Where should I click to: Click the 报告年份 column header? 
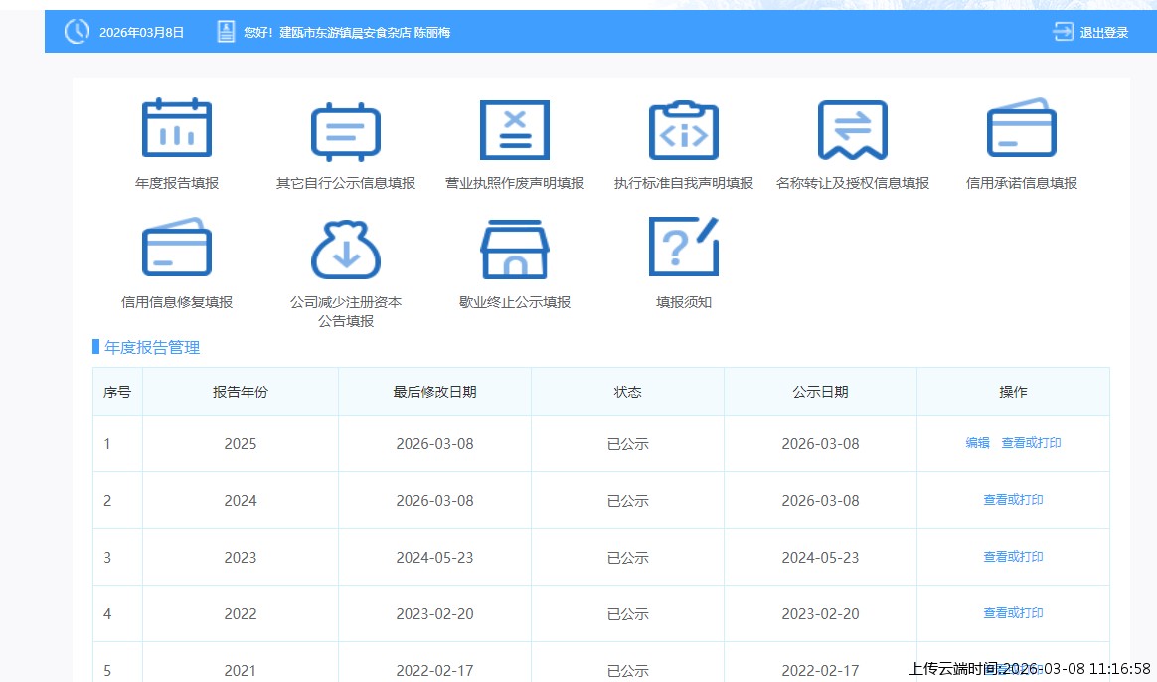pos(240,392)
